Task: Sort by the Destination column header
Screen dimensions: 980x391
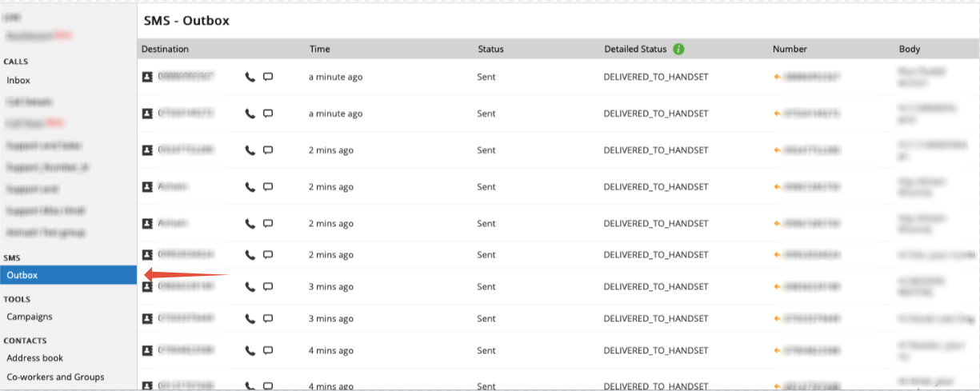Action: 165,49
